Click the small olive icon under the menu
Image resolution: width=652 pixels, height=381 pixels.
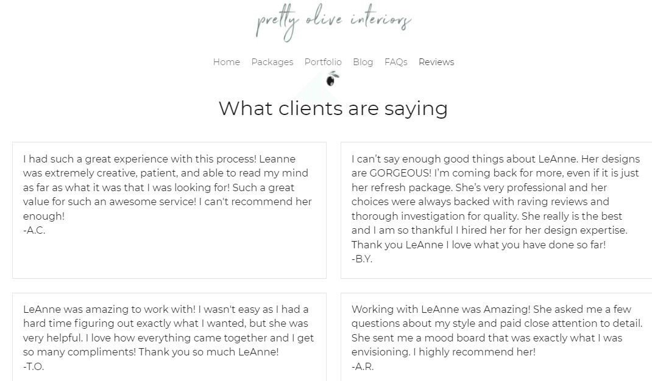click(332, 79)
